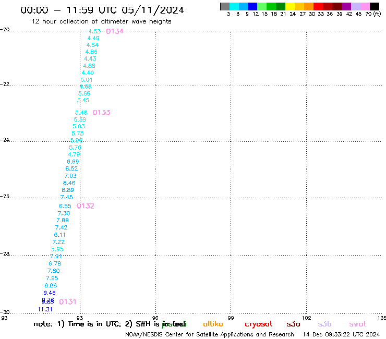Click the 102 longitude axis label
The image size is (386, 339).
coord(306,318)
